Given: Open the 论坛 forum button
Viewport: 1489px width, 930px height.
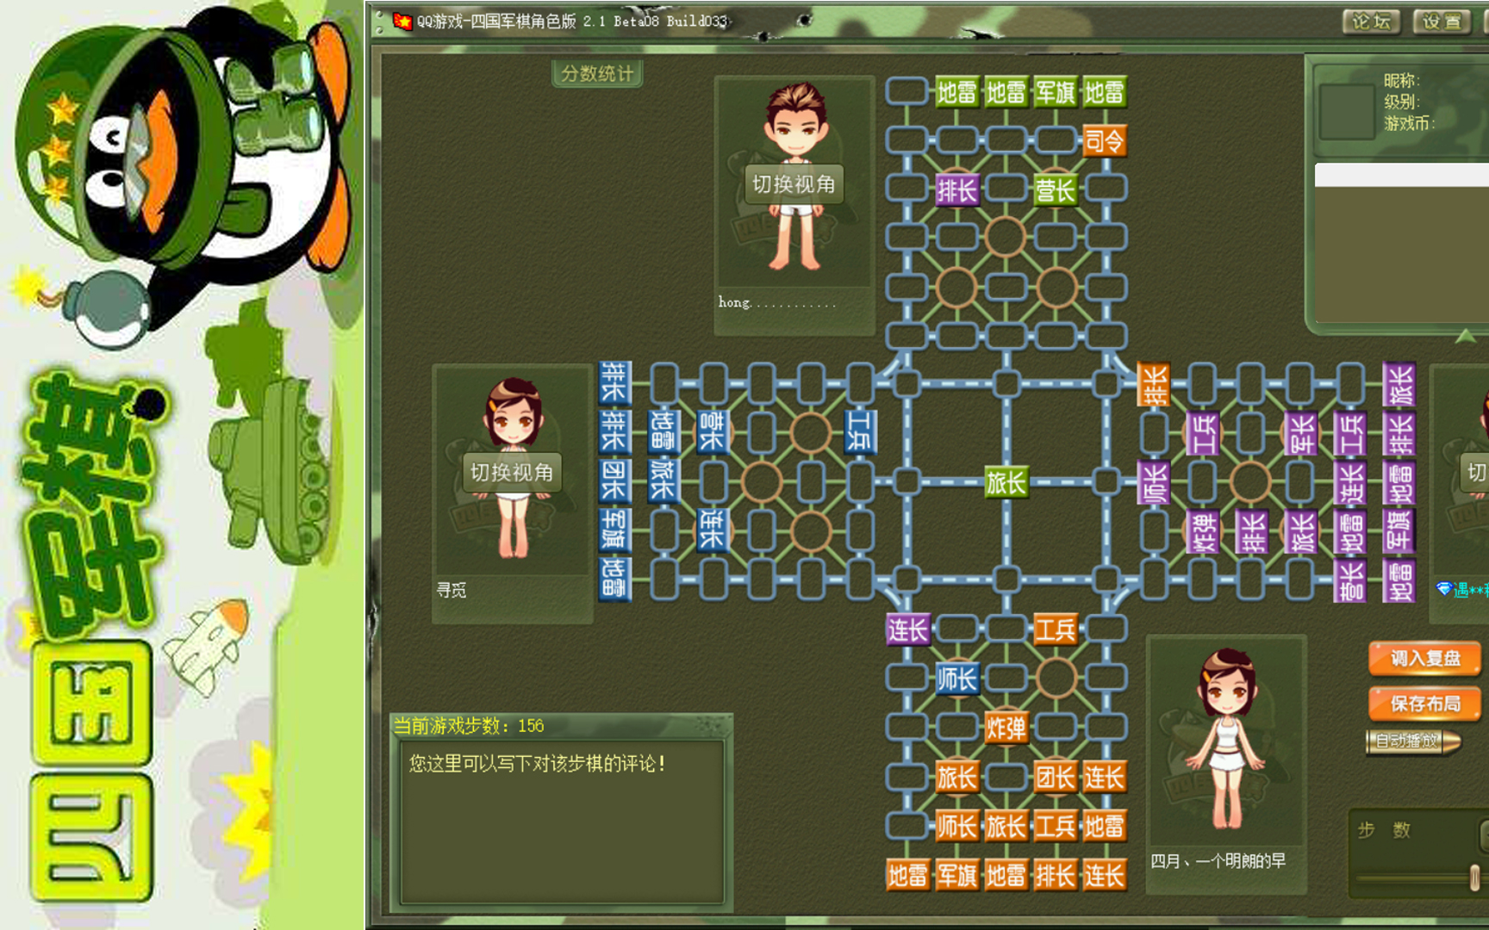Looking at the screenshot, I should click(1371, 22).
